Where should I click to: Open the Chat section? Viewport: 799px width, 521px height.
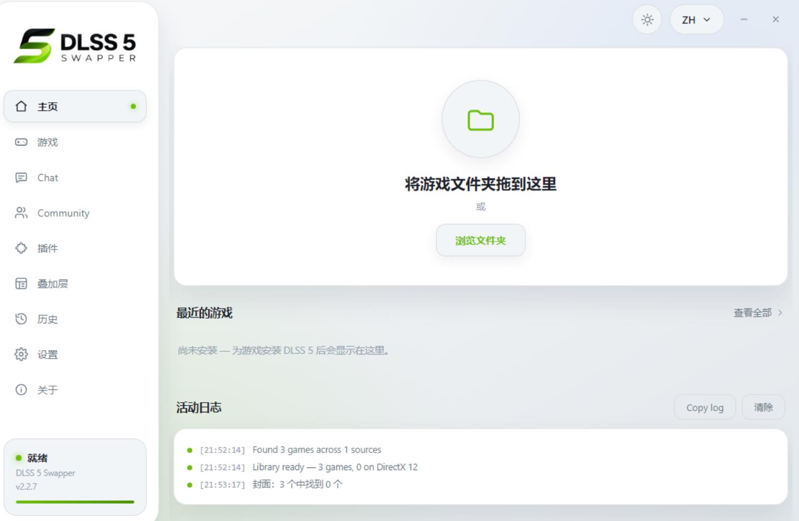click(x=75, y=177)
